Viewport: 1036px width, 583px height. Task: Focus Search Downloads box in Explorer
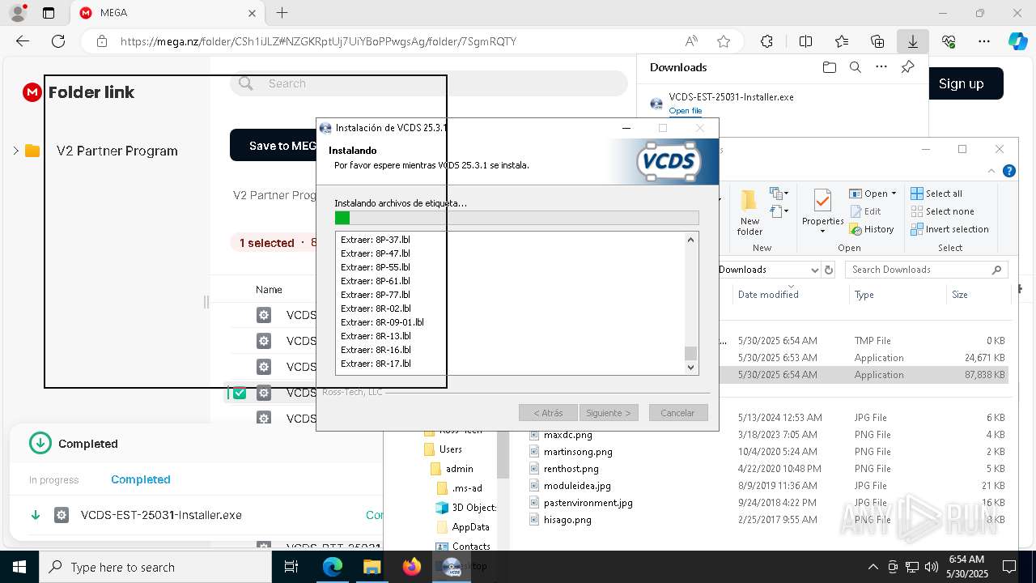928,270
